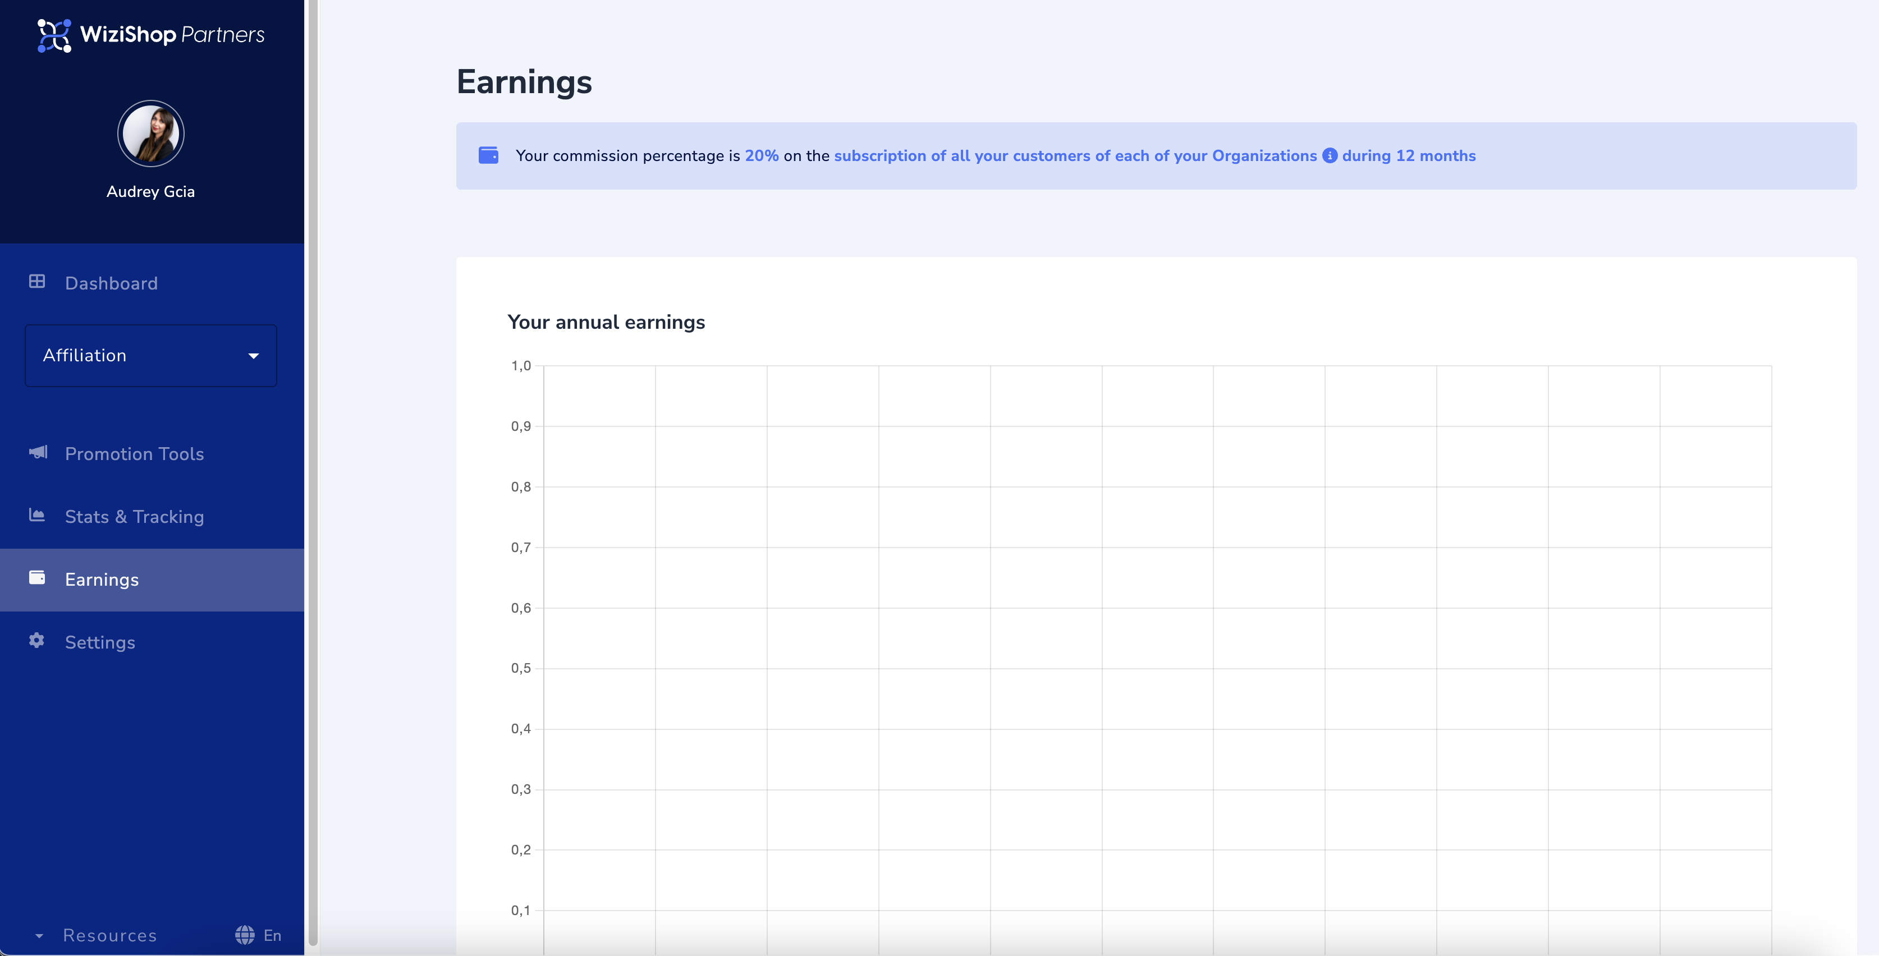Click the 1,0 axis label

[x=521, y=366]
